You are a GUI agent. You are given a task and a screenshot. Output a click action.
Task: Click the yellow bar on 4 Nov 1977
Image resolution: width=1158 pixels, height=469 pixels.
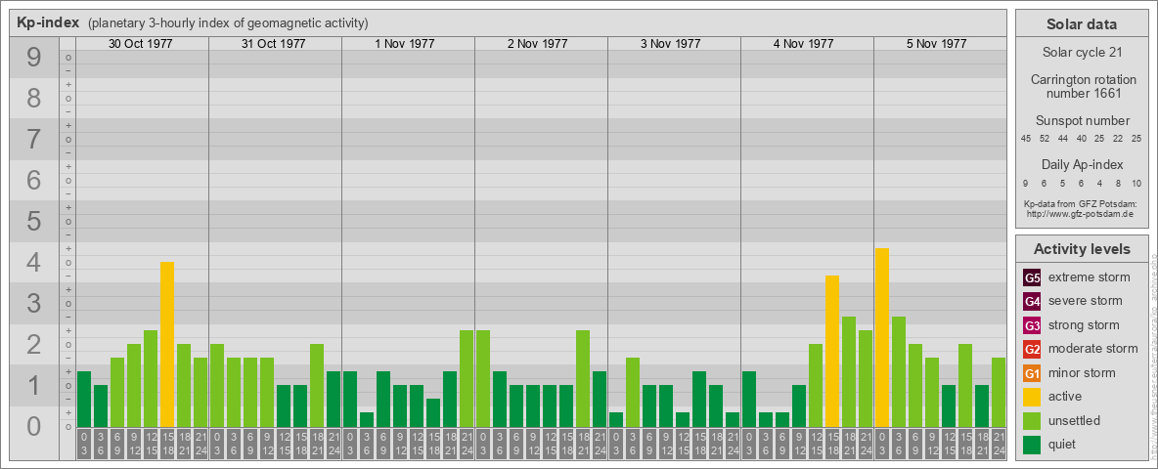click(x=831, y=351)
